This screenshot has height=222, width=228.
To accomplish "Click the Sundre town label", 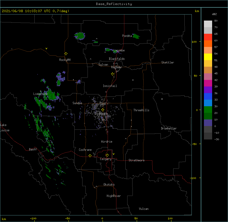I will click(77, 103).
